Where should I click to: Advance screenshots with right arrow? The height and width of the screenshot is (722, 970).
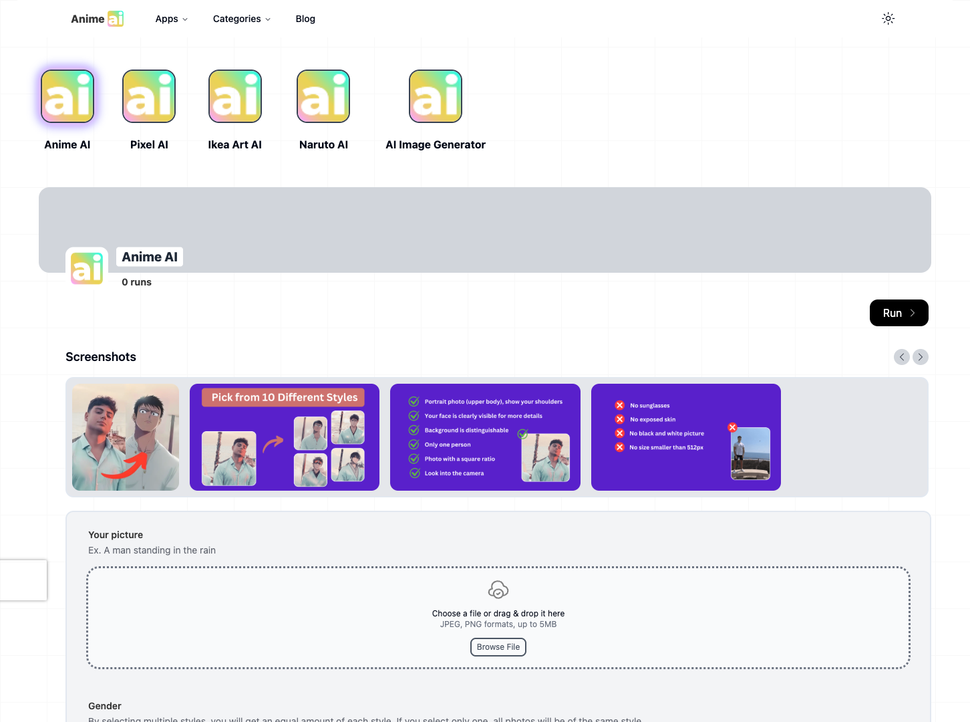[x=921, y=357]
